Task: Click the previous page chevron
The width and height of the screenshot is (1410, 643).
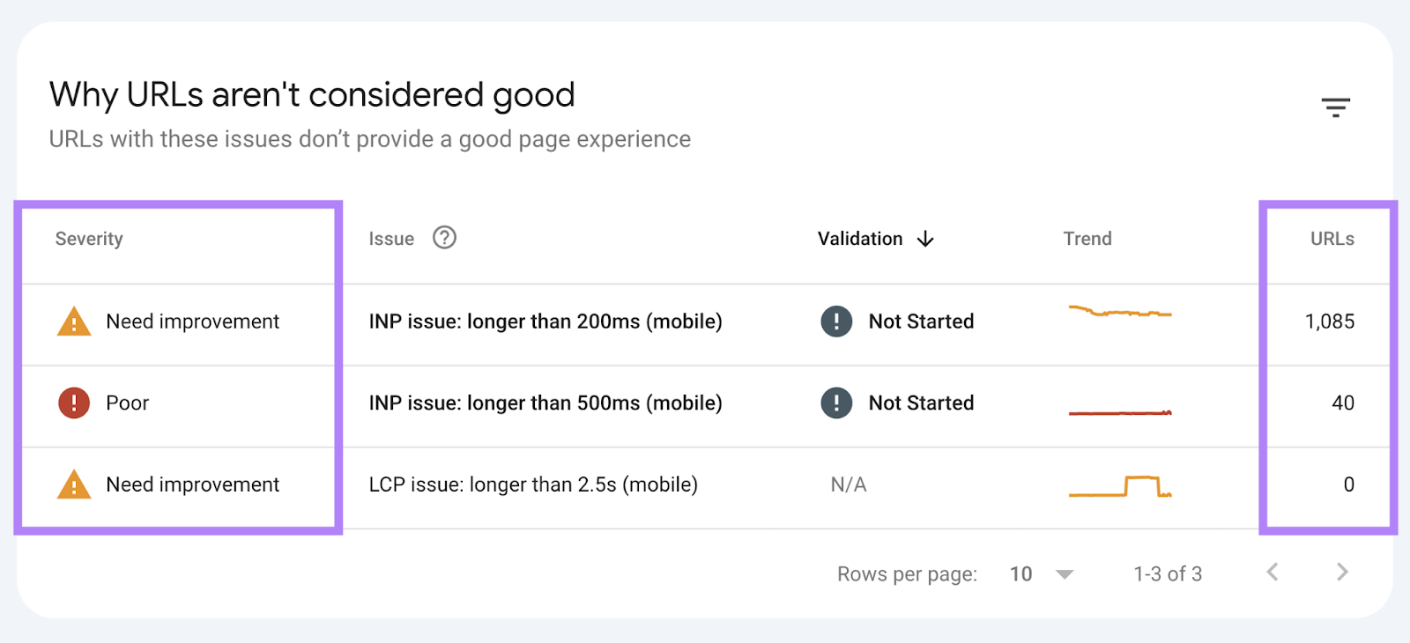Action: tap(1273, 572)
